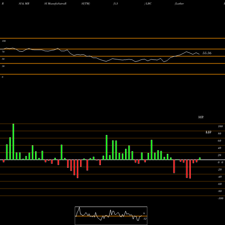Click the 100 label on the RSI axis
225x225 pixels.
tap(4, 41)
